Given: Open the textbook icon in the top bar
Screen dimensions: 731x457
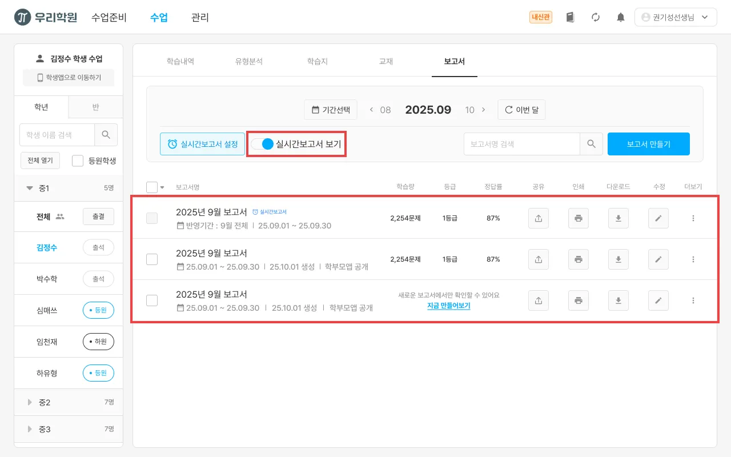Looking at the screenshot, I should (x=570, y=17).
